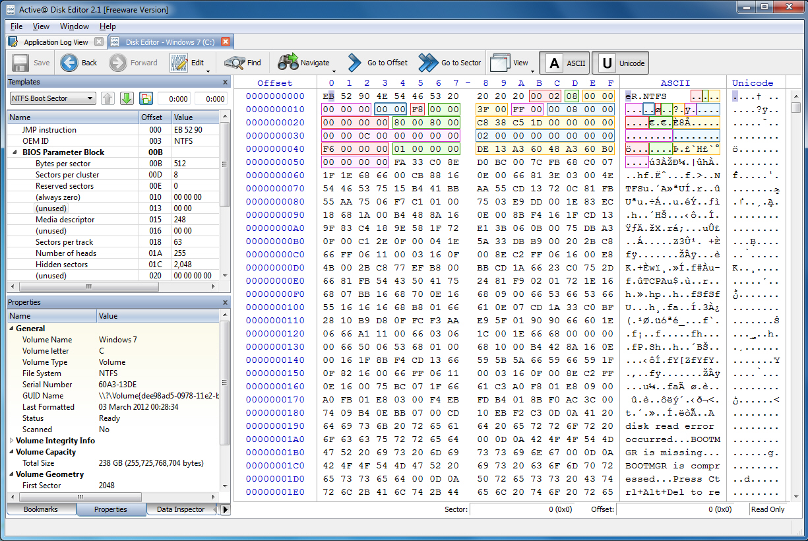Select the OEM ID row

click(x=113, y=141)
